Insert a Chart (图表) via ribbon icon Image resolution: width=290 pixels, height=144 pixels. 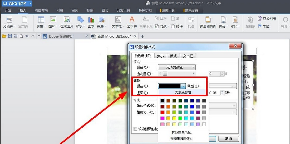[x=91, y=22]
